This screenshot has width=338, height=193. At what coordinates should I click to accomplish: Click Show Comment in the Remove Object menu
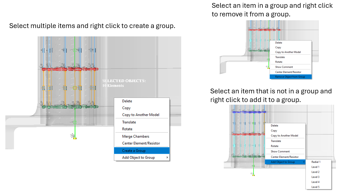[x=284, y=67]
